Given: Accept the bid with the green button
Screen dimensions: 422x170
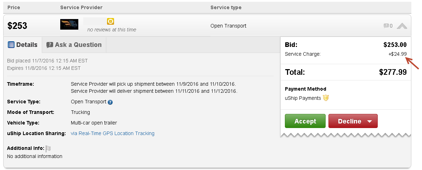Looking at the screenshot, I should tap(305, 121).
